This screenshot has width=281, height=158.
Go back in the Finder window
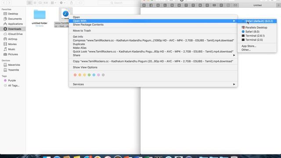click(x=4, y=3)
